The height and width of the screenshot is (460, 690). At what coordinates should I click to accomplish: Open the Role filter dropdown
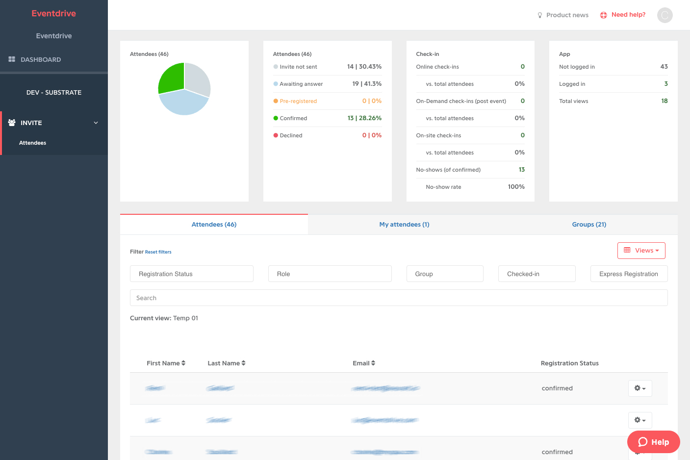tap(330, 274)
